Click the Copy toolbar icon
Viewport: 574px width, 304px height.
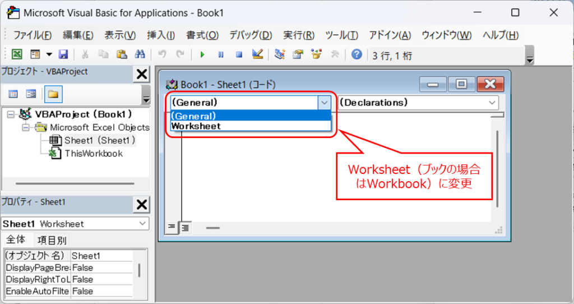(103, 54)
